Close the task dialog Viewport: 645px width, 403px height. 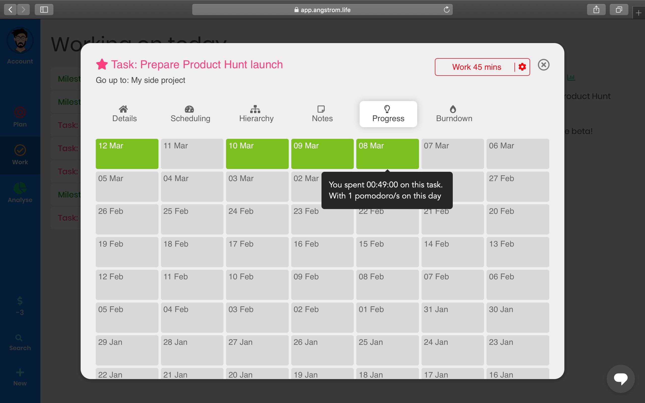click(543, 65)
